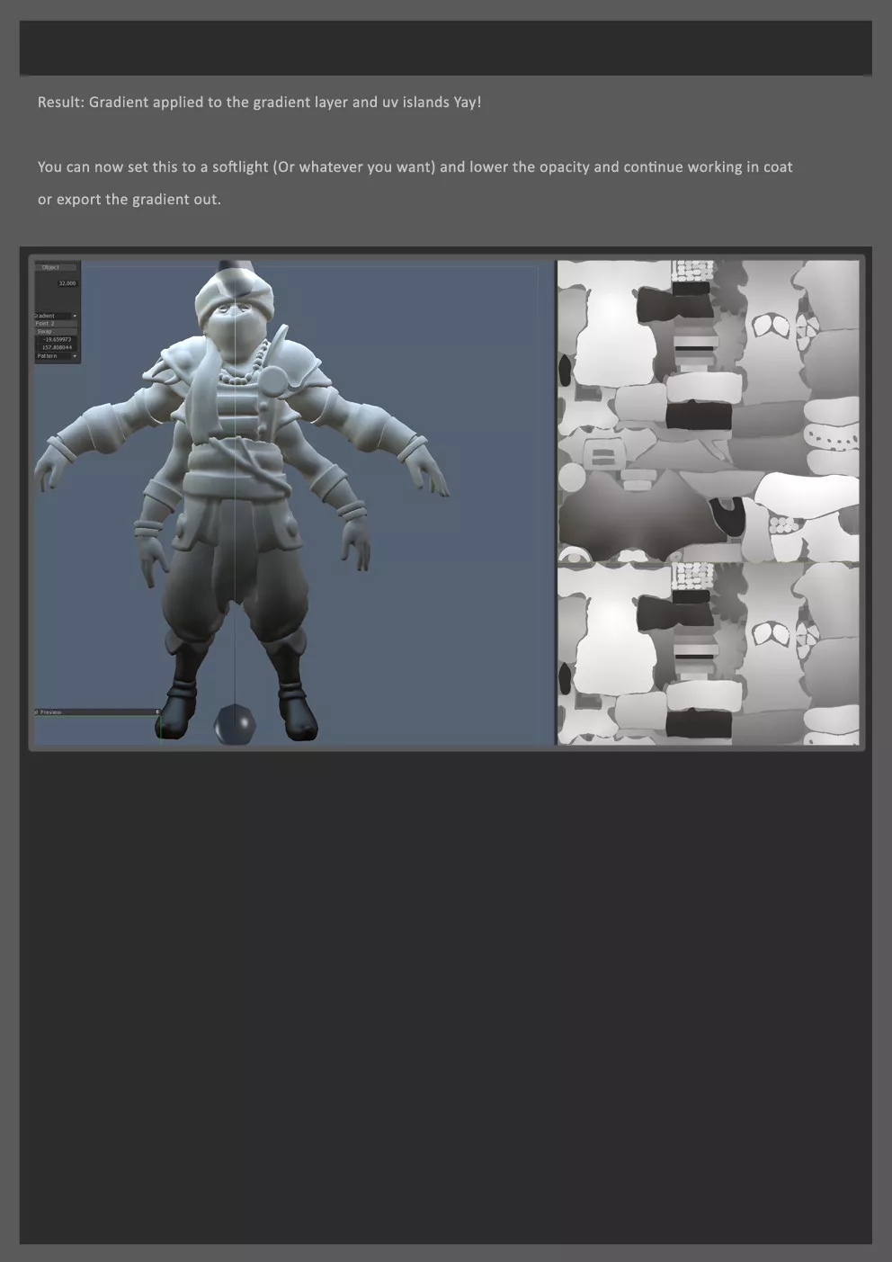Select the upper UV gradient texture tile

click(708, 411)
